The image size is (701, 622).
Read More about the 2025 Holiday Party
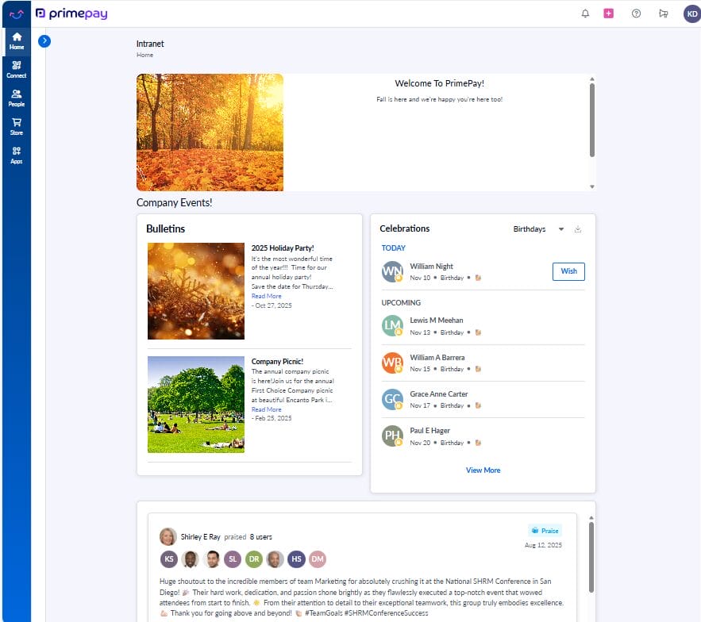[x=267, y=295]
